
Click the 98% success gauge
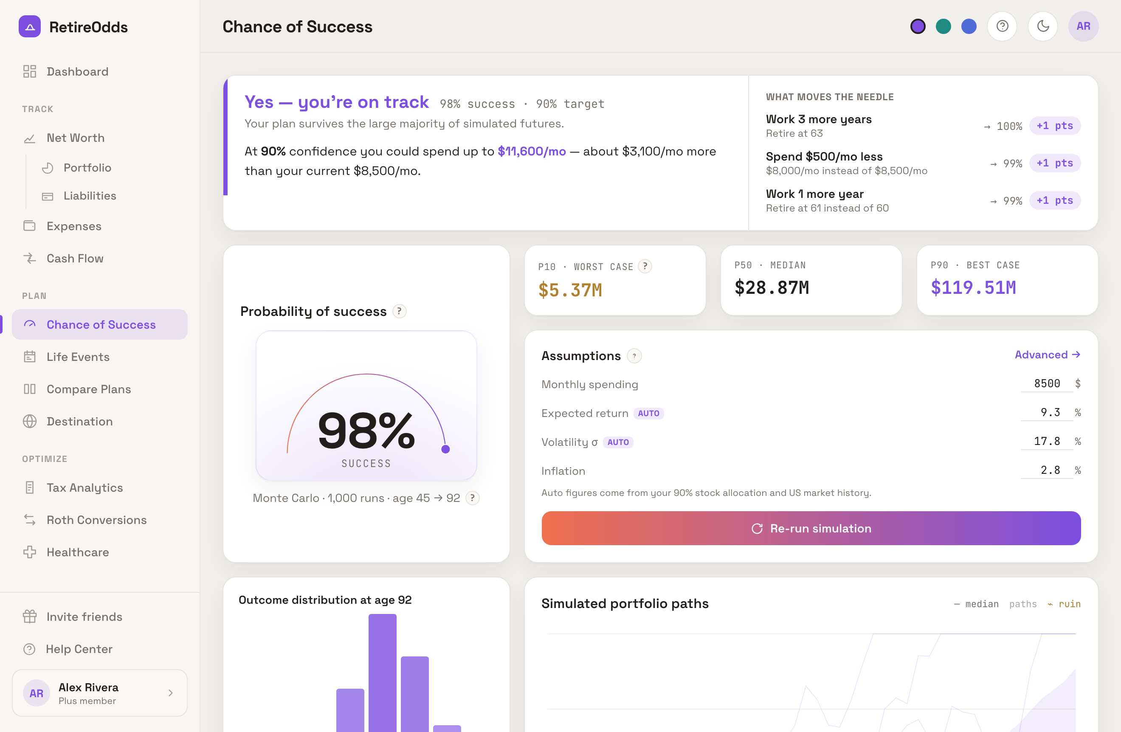[x=366, y=405]
